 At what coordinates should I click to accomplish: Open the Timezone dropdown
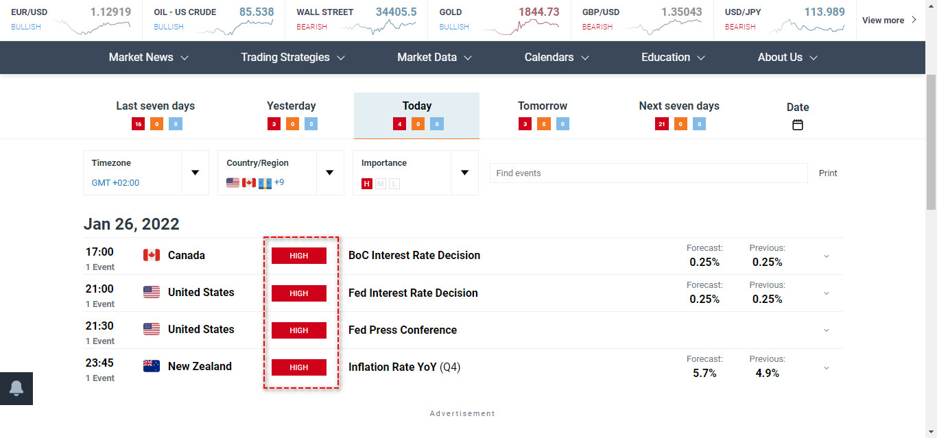coord(195,173)
